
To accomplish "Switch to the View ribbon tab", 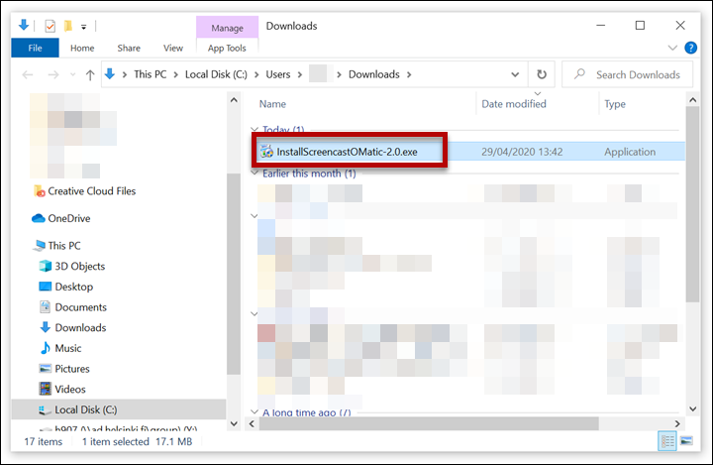I will [172, 48].
